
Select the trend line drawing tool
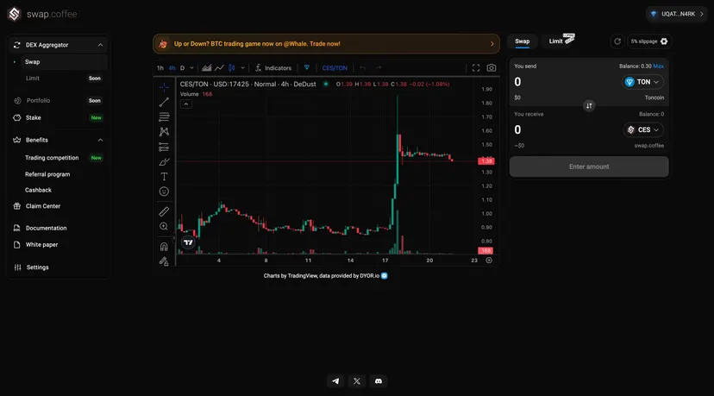164,102
